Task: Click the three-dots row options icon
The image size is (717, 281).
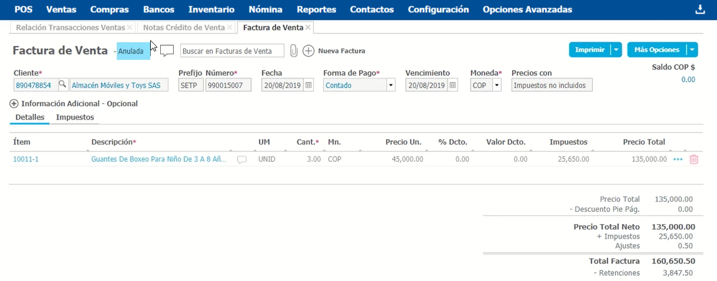Action: (678, 159)
